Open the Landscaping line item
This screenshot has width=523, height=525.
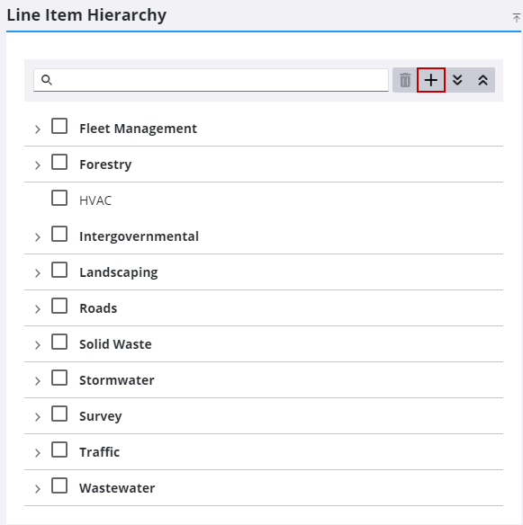click(x=119, y=272)
